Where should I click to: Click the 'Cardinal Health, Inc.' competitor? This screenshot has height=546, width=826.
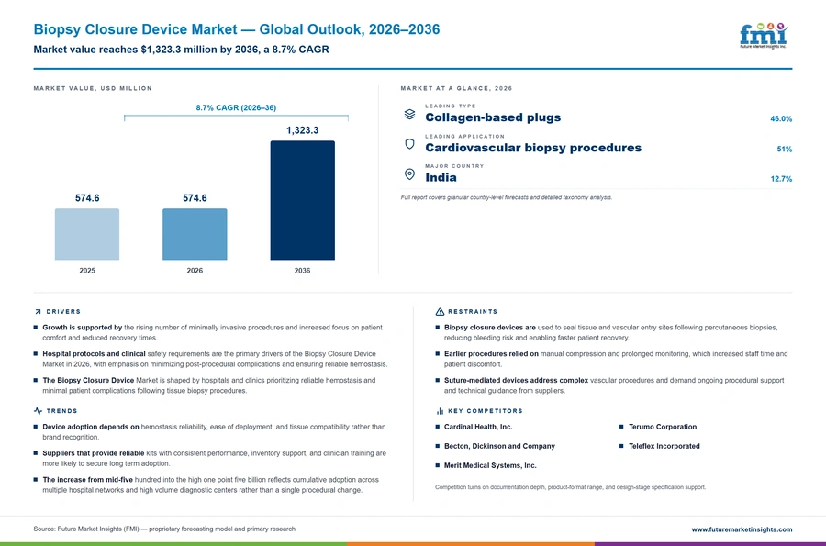pos(478,427)
